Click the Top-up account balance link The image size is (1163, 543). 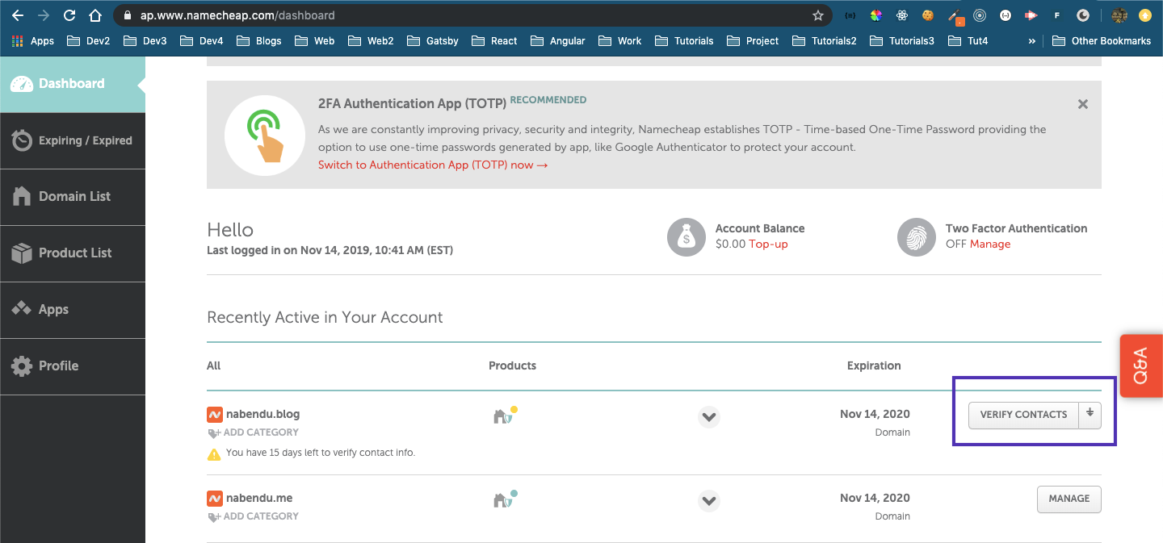[768, 244]
